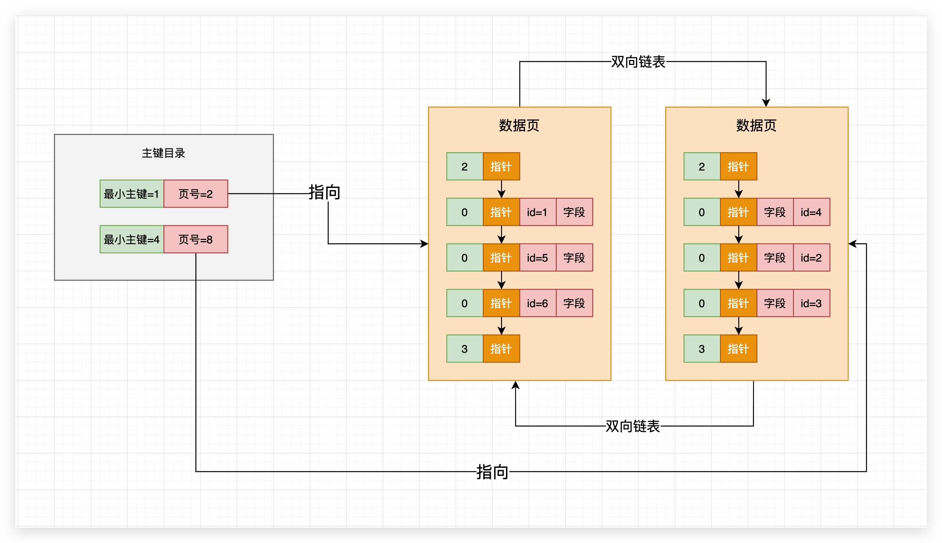Click the 最小主键=1 green cell
The image size is (942, 543).
tap(132, 194)
